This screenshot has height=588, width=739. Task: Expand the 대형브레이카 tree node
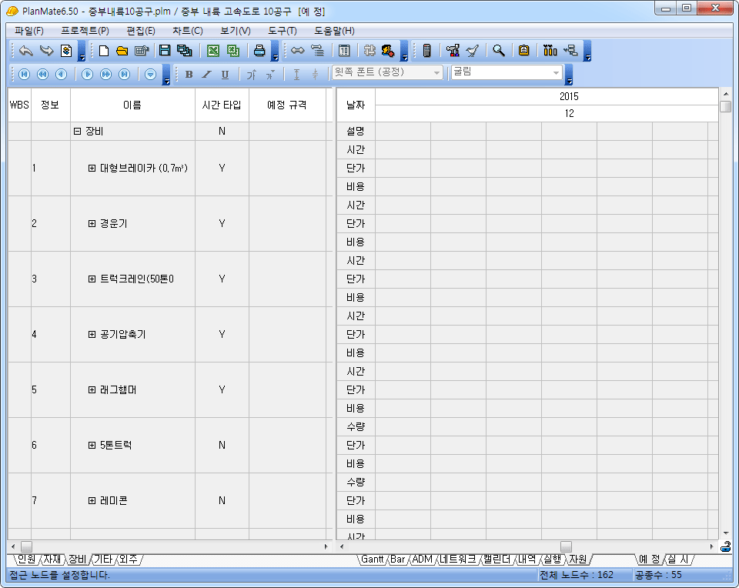point(92,168)
